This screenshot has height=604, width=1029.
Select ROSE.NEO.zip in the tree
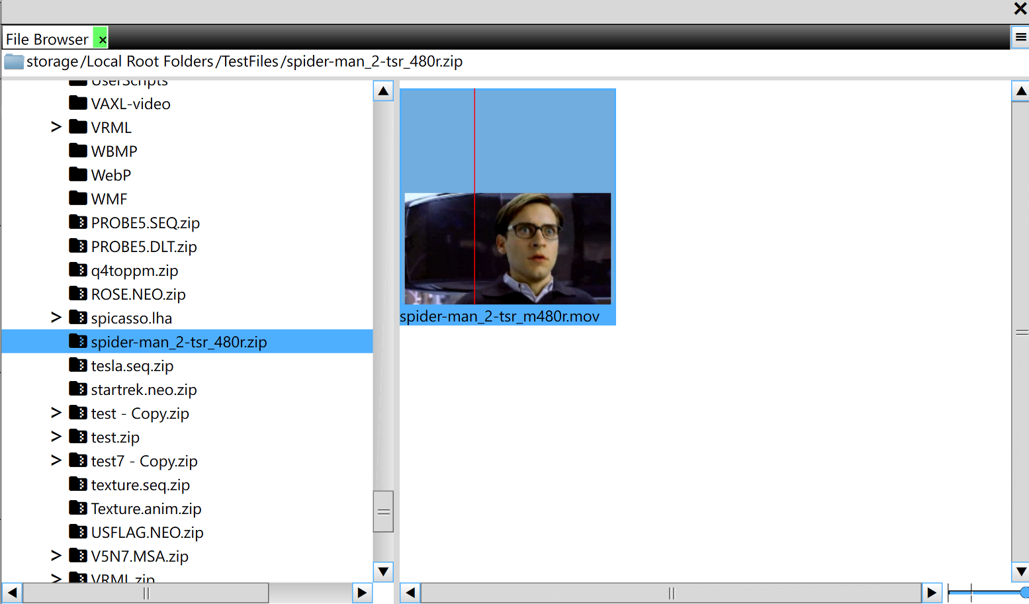pyautogui.click(x=138, y=294)
